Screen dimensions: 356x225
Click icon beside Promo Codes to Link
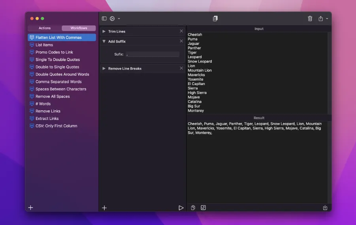[x=32, y=52]
